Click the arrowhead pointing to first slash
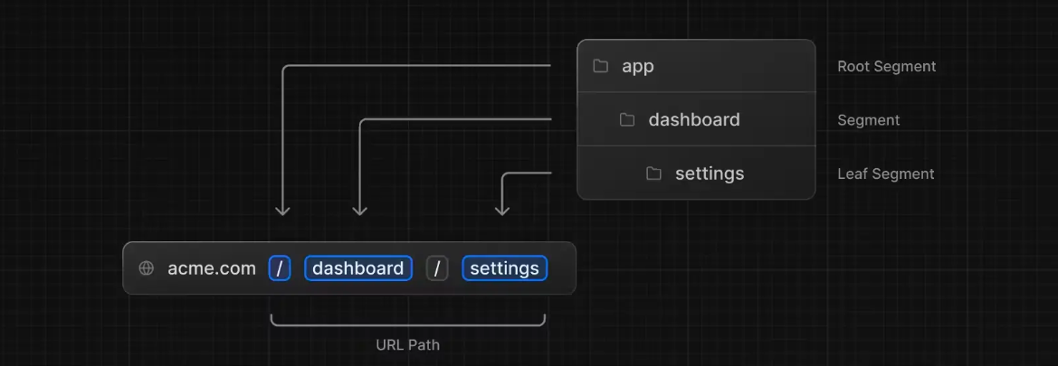This screenshot has width=1058, height=366. (282, 211)
